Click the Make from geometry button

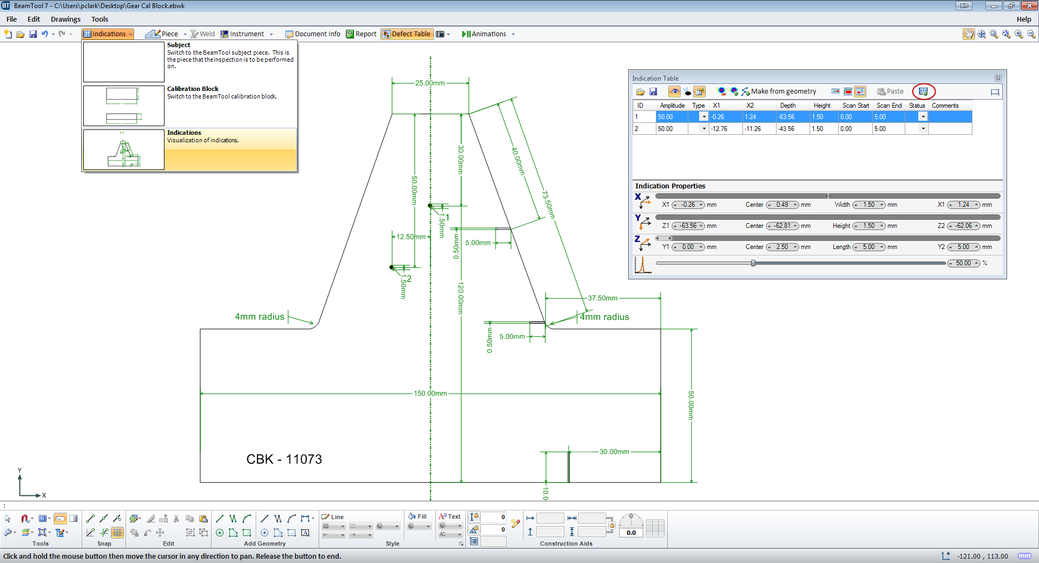779,91
